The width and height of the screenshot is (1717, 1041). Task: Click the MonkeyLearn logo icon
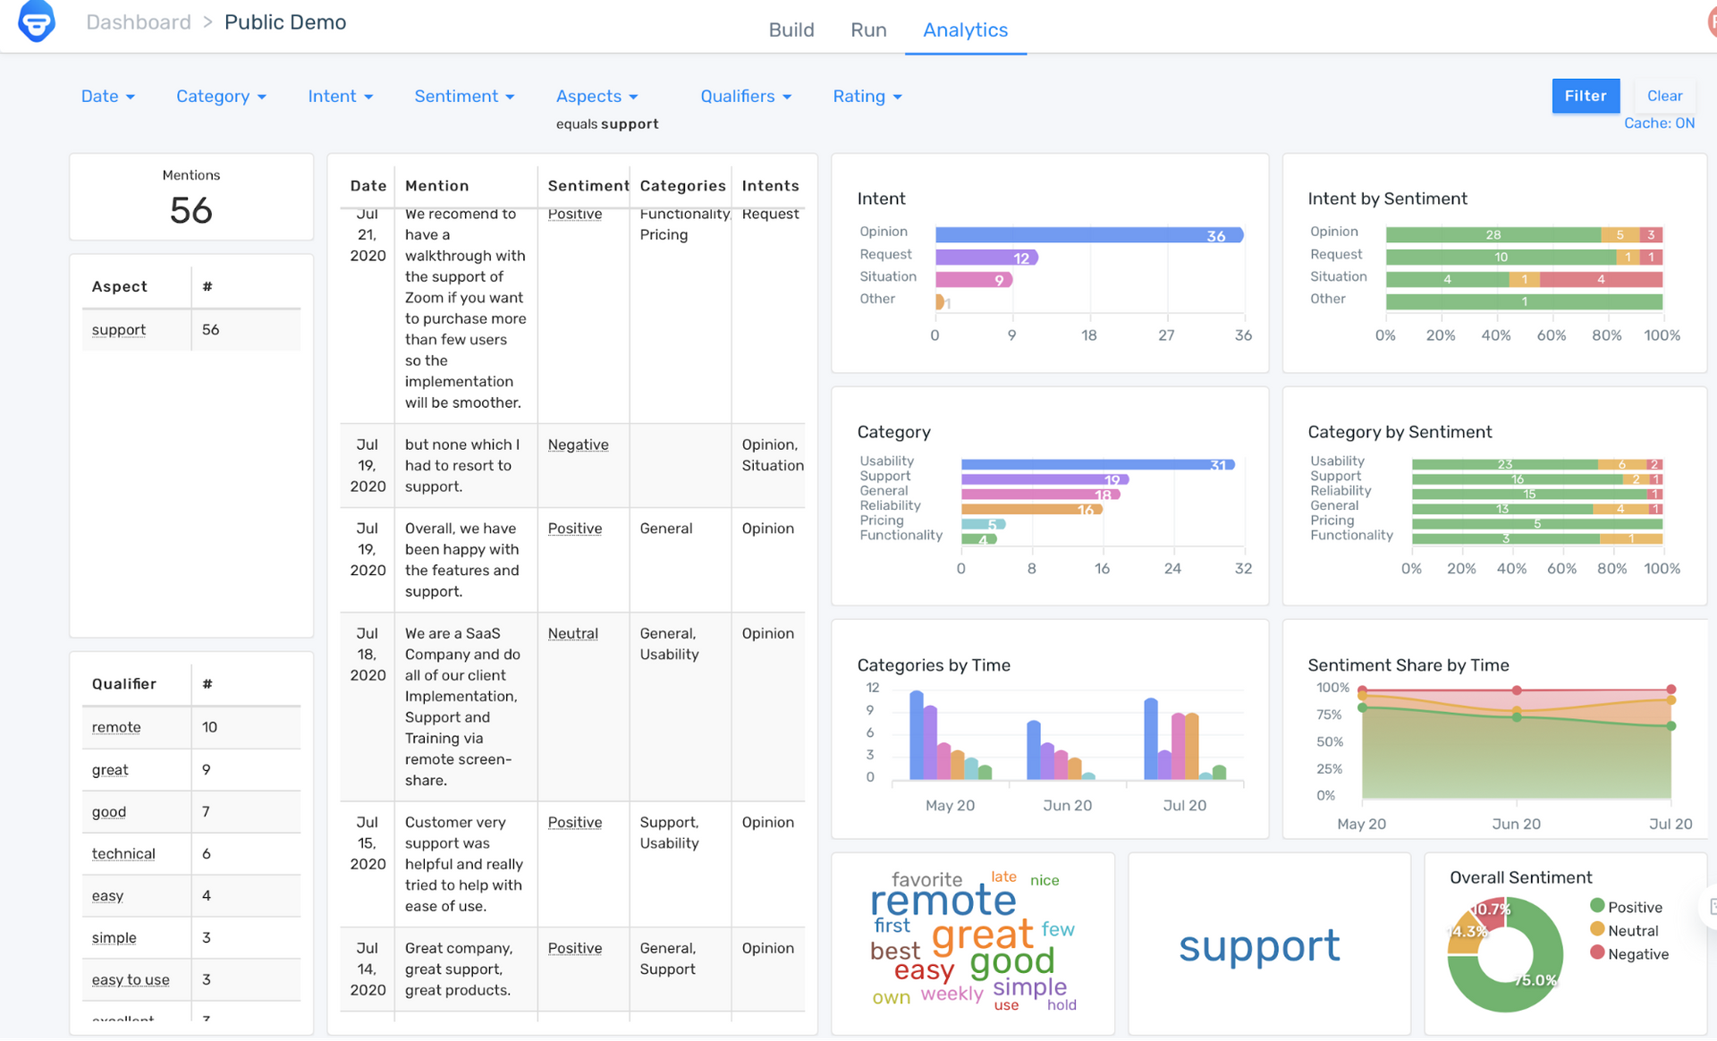pyautogui.click(x=37, y=21)
